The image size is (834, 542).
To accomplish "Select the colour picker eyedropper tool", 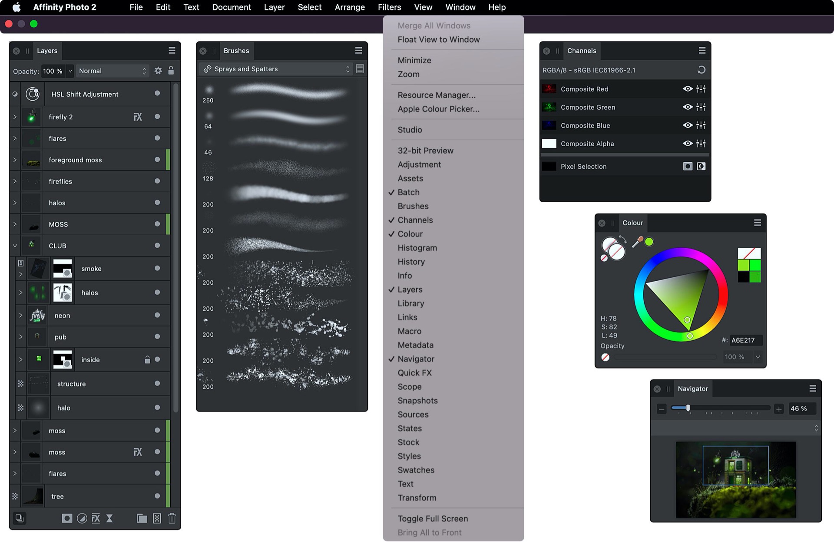I will click(x=637, y=242).
